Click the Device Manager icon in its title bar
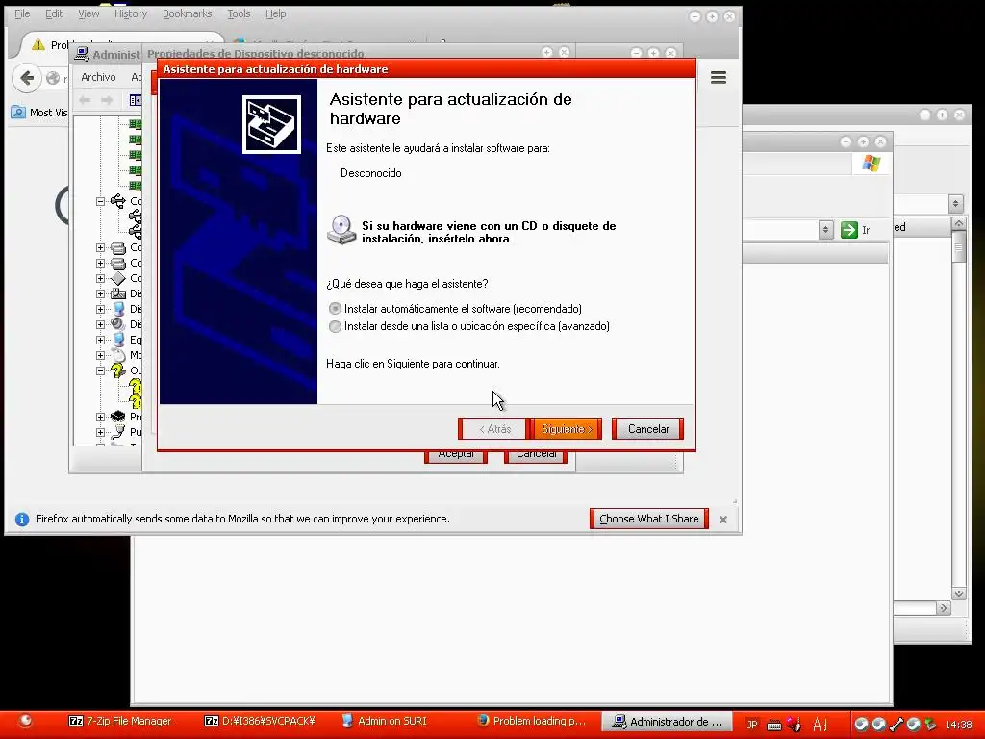The width and height of the screenshot is (985, 739). point(81,54)
